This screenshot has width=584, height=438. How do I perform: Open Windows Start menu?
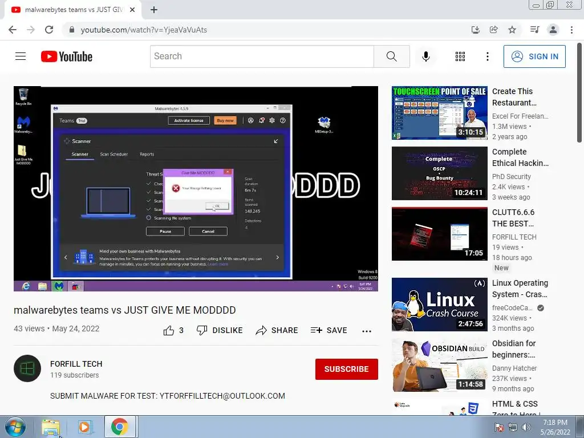[15, 427]
